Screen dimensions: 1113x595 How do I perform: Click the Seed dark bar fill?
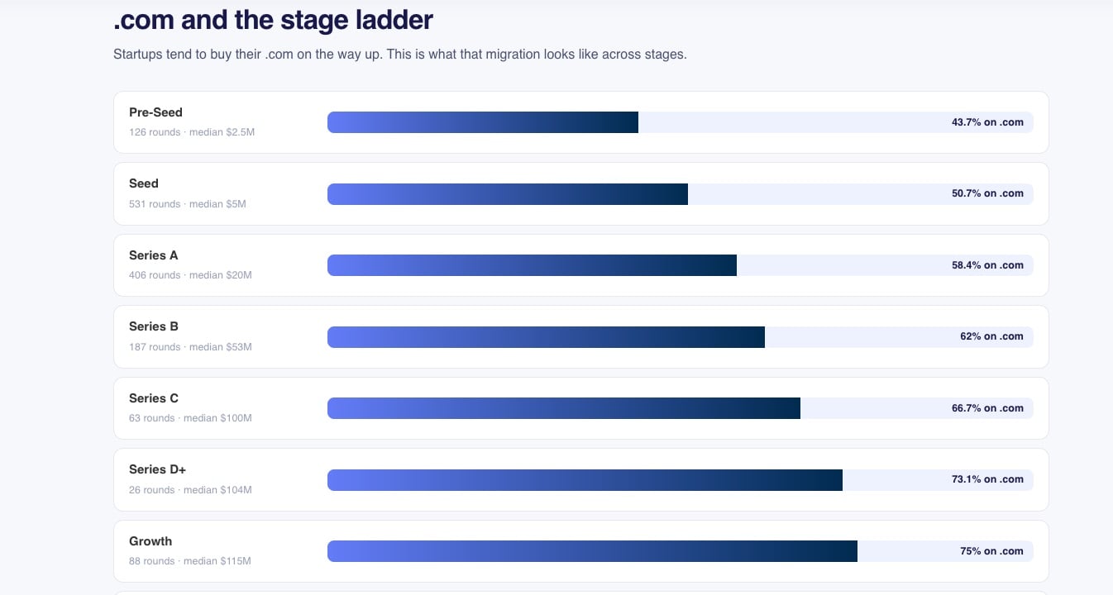tap(508, 194)
